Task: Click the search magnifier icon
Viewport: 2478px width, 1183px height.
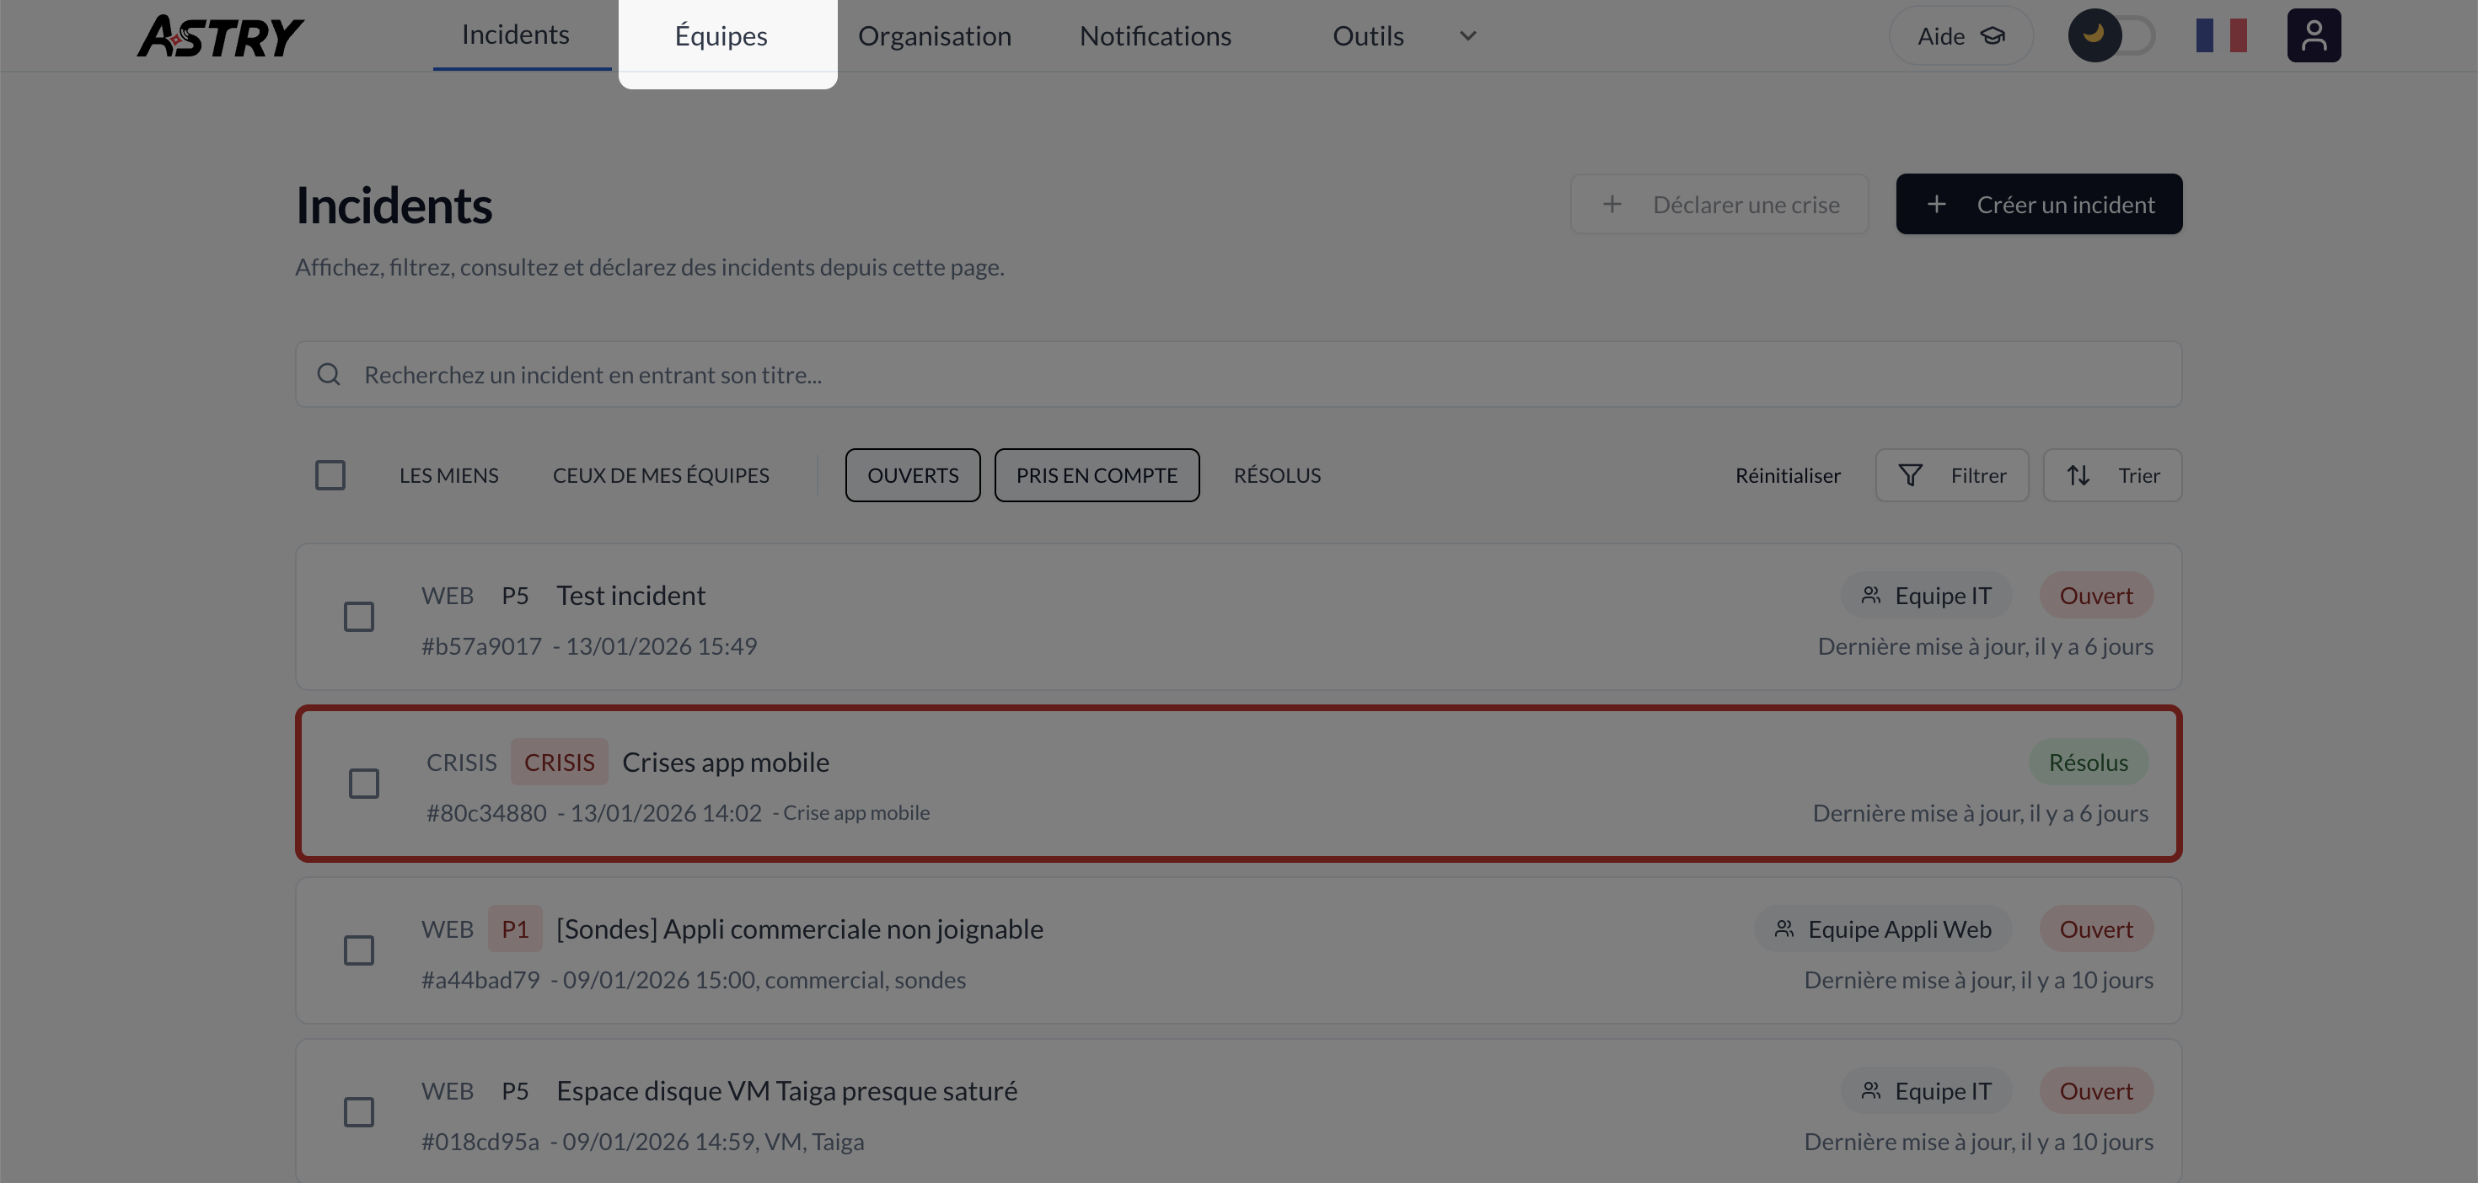Action: (x=329, y=374)
